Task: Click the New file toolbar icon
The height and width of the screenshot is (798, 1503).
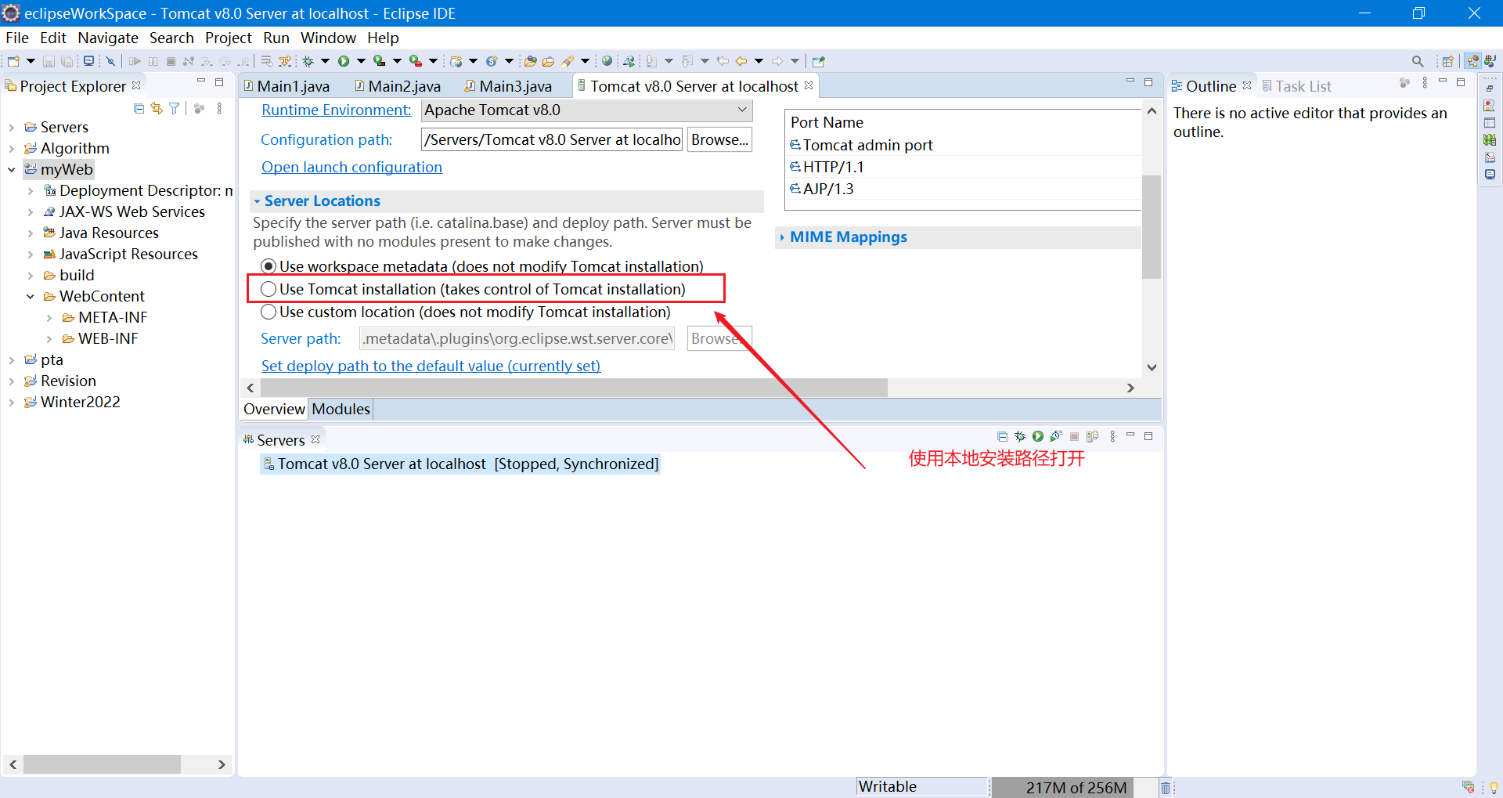Action: point(13,61)
